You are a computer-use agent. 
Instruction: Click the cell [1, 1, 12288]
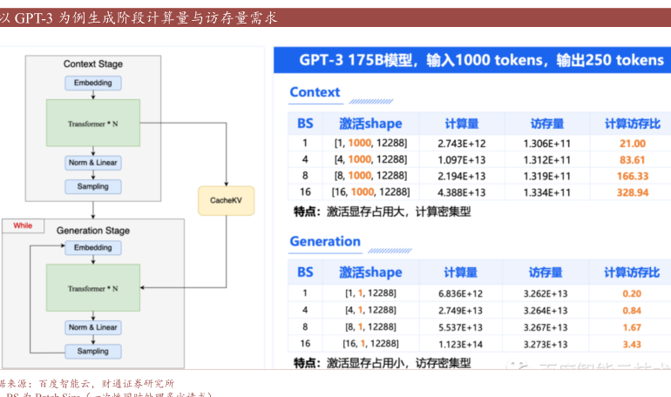370,293
